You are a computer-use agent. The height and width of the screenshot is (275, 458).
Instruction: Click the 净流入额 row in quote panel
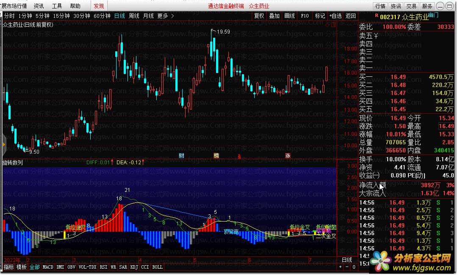[406, 185]
